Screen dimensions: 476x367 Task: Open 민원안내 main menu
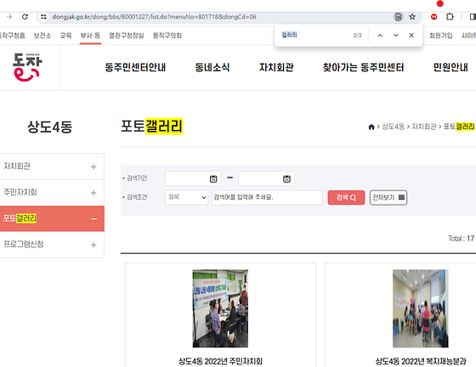450,67
